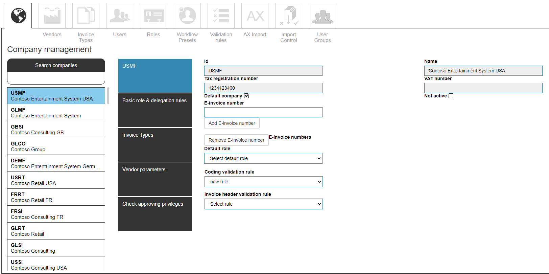Open the Workflow Presets icon

tap(187, 16)
